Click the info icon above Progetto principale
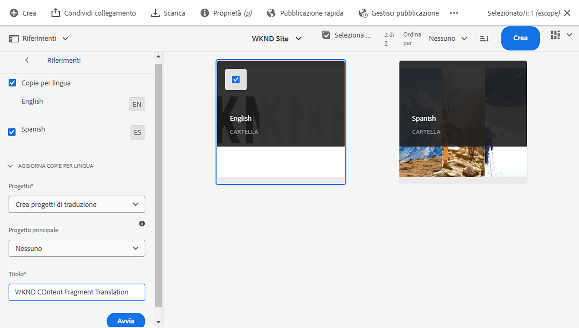The width and height of the screenshot is (579, 328). (x=142, y=224)
